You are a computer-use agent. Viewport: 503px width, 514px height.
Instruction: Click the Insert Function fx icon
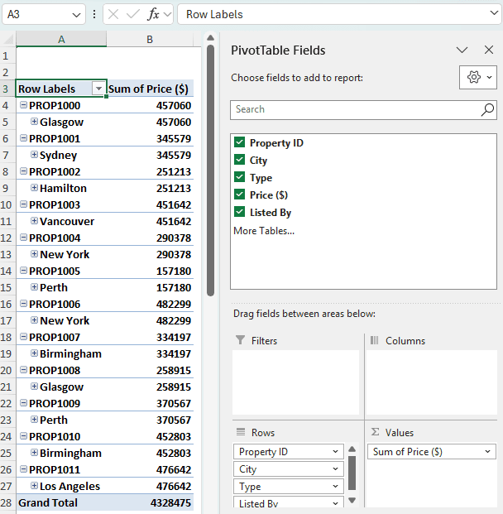153,14
